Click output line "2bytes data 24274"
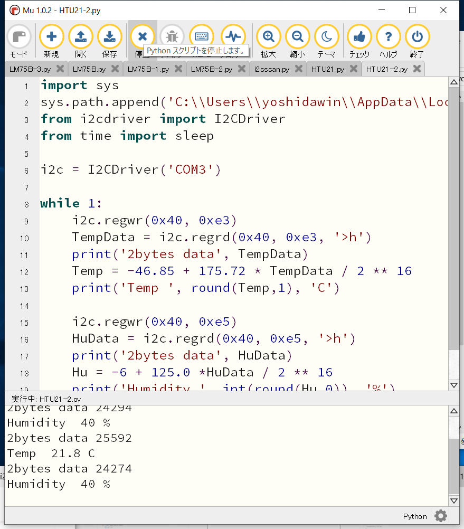This screenshot has height=529, width=464. click(70, 469)
